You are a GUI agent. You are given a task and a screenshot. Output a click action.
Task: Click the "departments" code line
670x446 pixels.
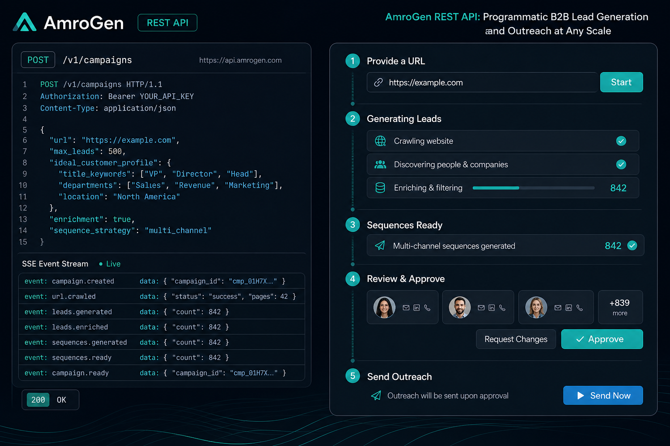(x=171, y=186)
